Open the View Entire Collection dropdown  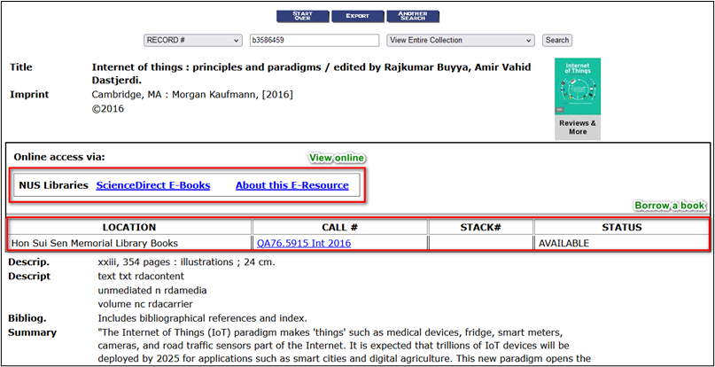(x=460, y=40)
